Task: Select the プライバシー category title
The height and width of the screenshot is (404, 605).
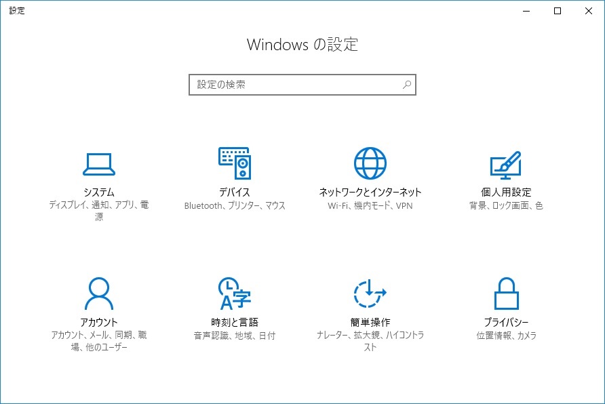Action: coord(506,322)
